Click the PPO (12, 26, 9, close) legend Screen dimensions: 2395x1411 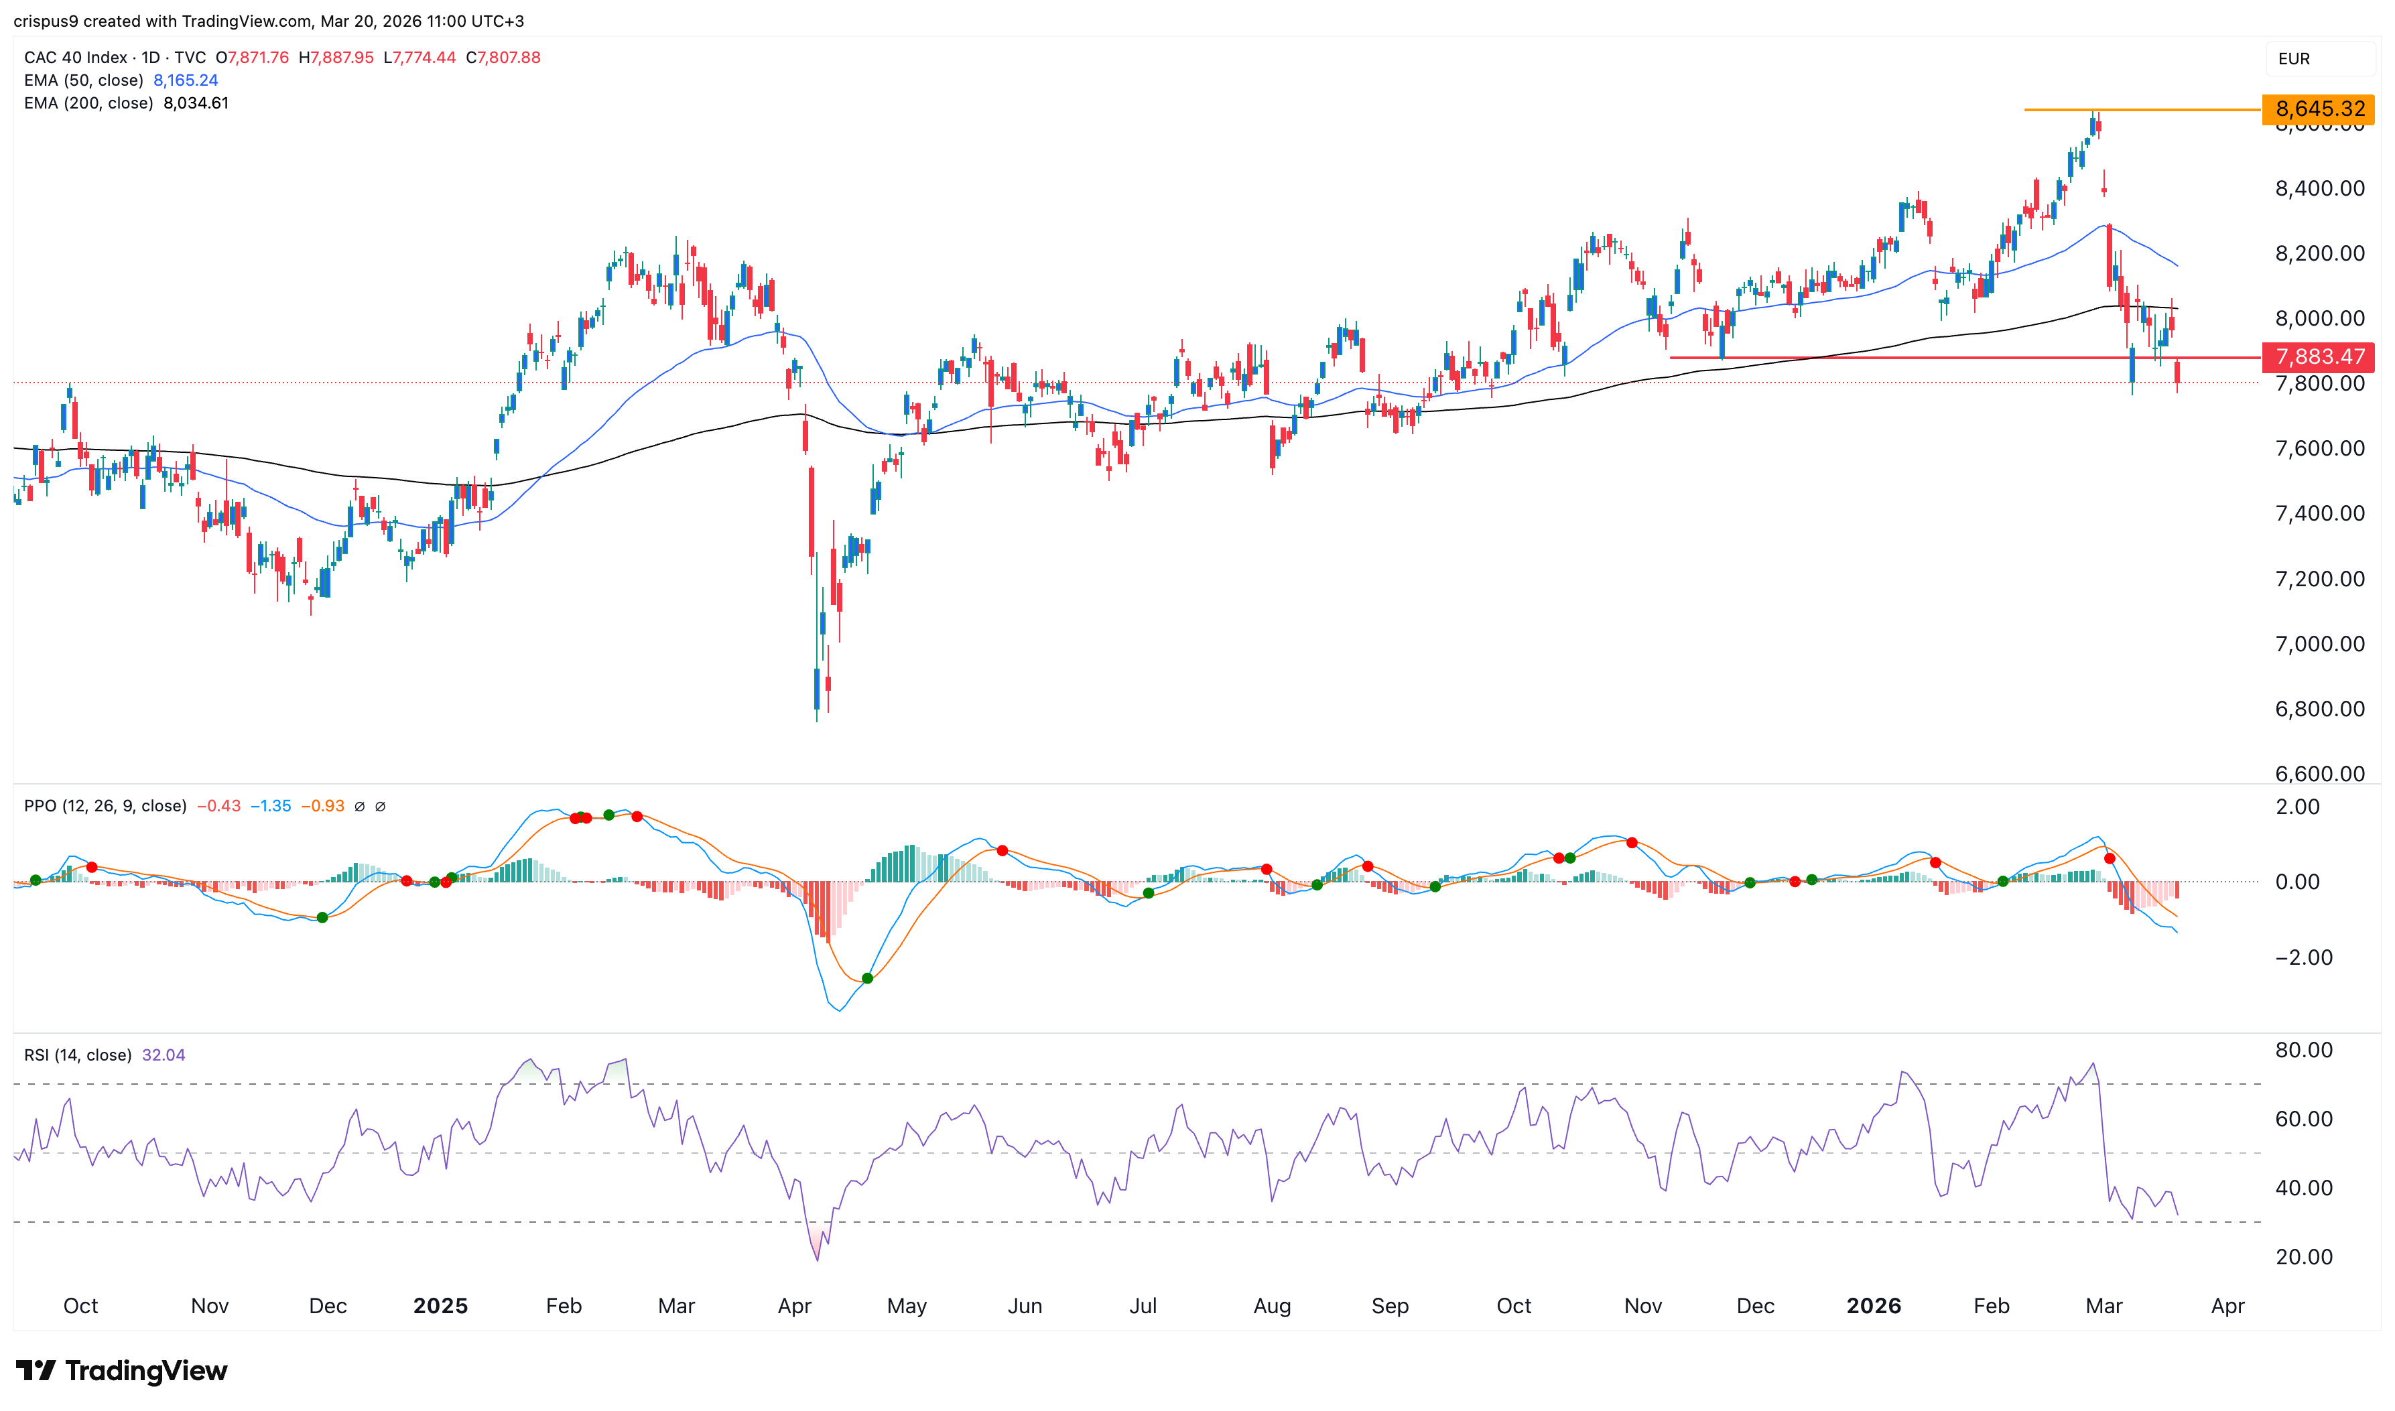coord(105,806)
